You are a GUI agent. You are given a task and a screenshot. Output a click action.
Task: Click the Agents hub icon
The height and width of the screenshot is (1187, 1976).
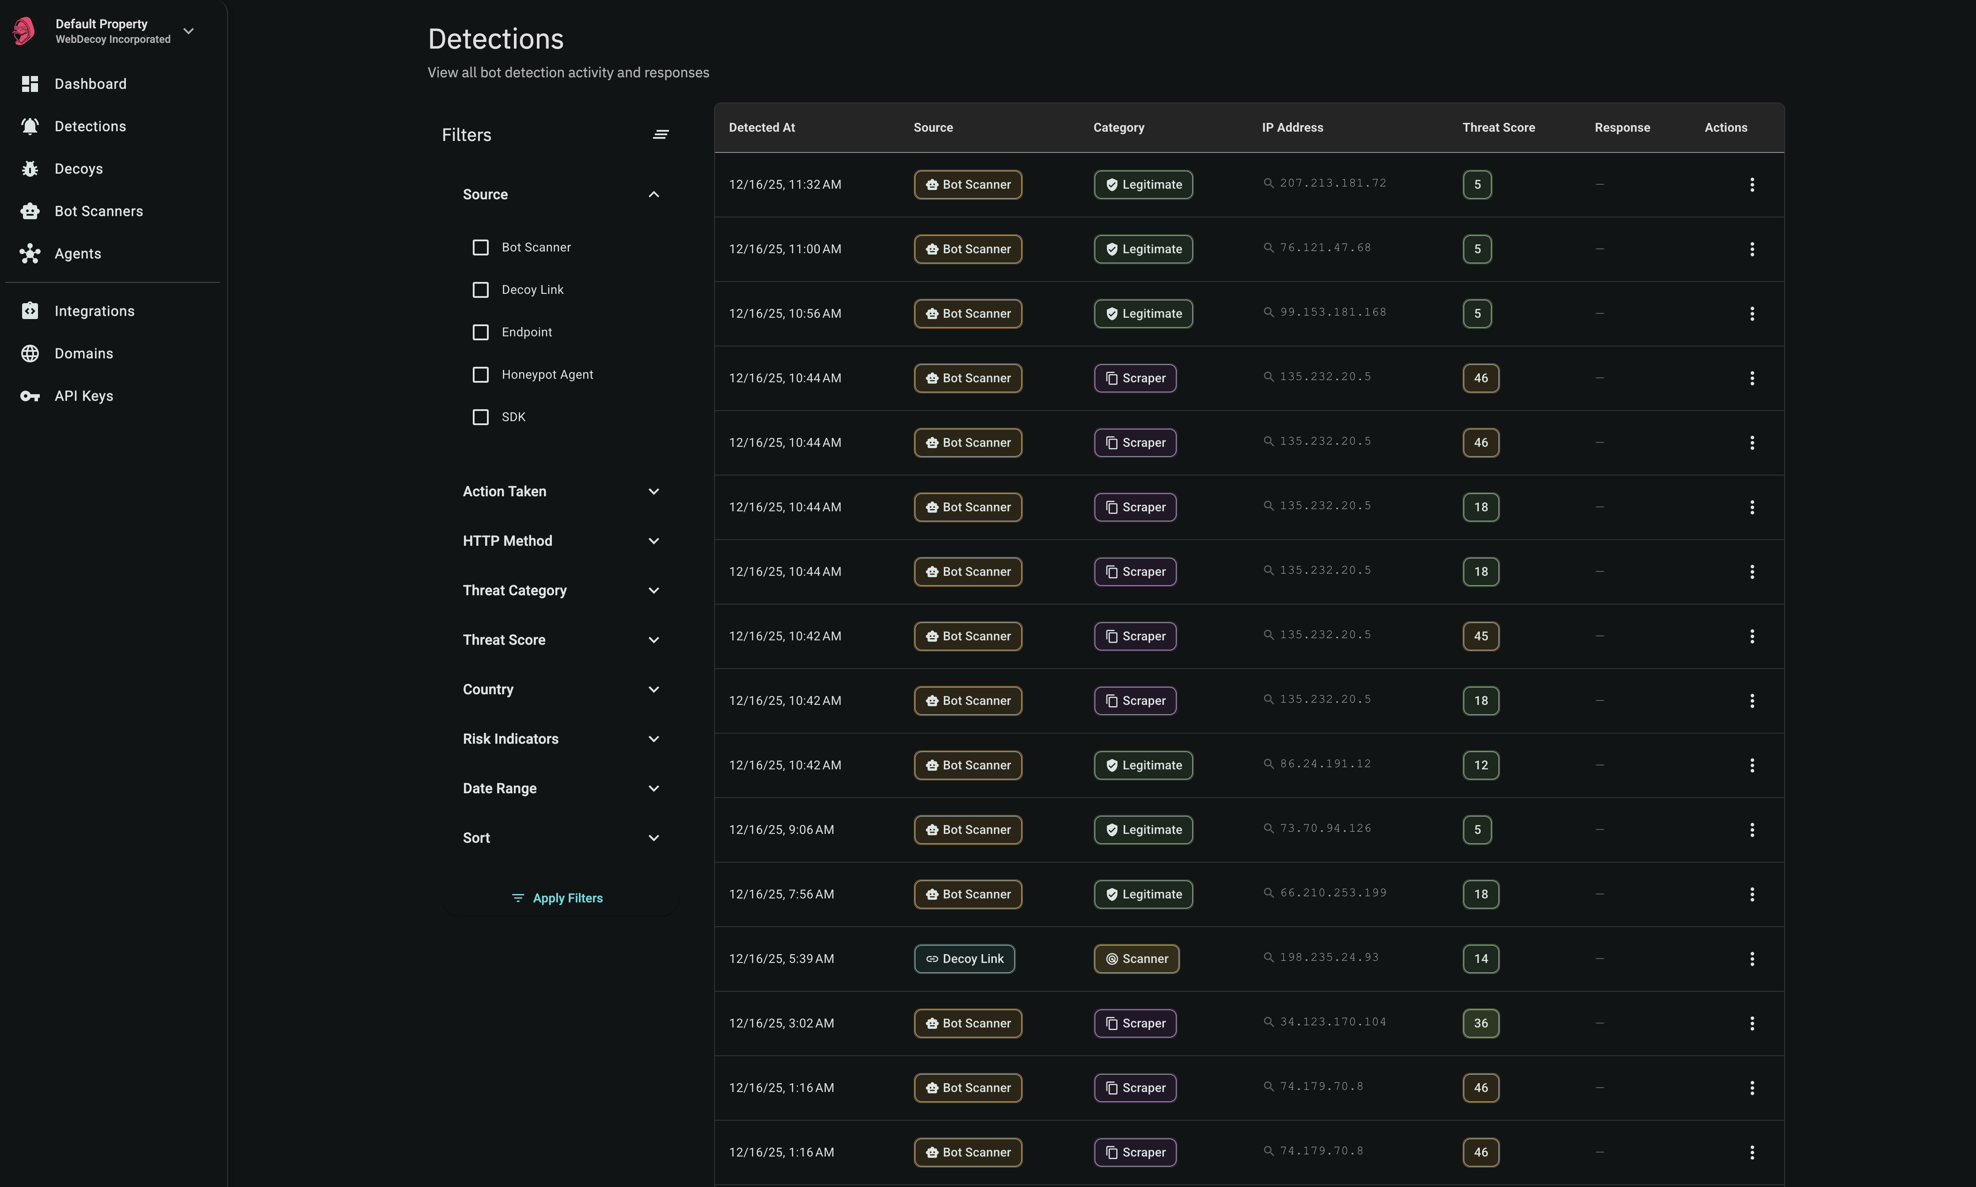tap(30, 254)
